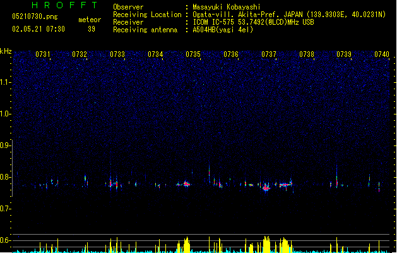Click the 0740 time marker

click(382, 54)
